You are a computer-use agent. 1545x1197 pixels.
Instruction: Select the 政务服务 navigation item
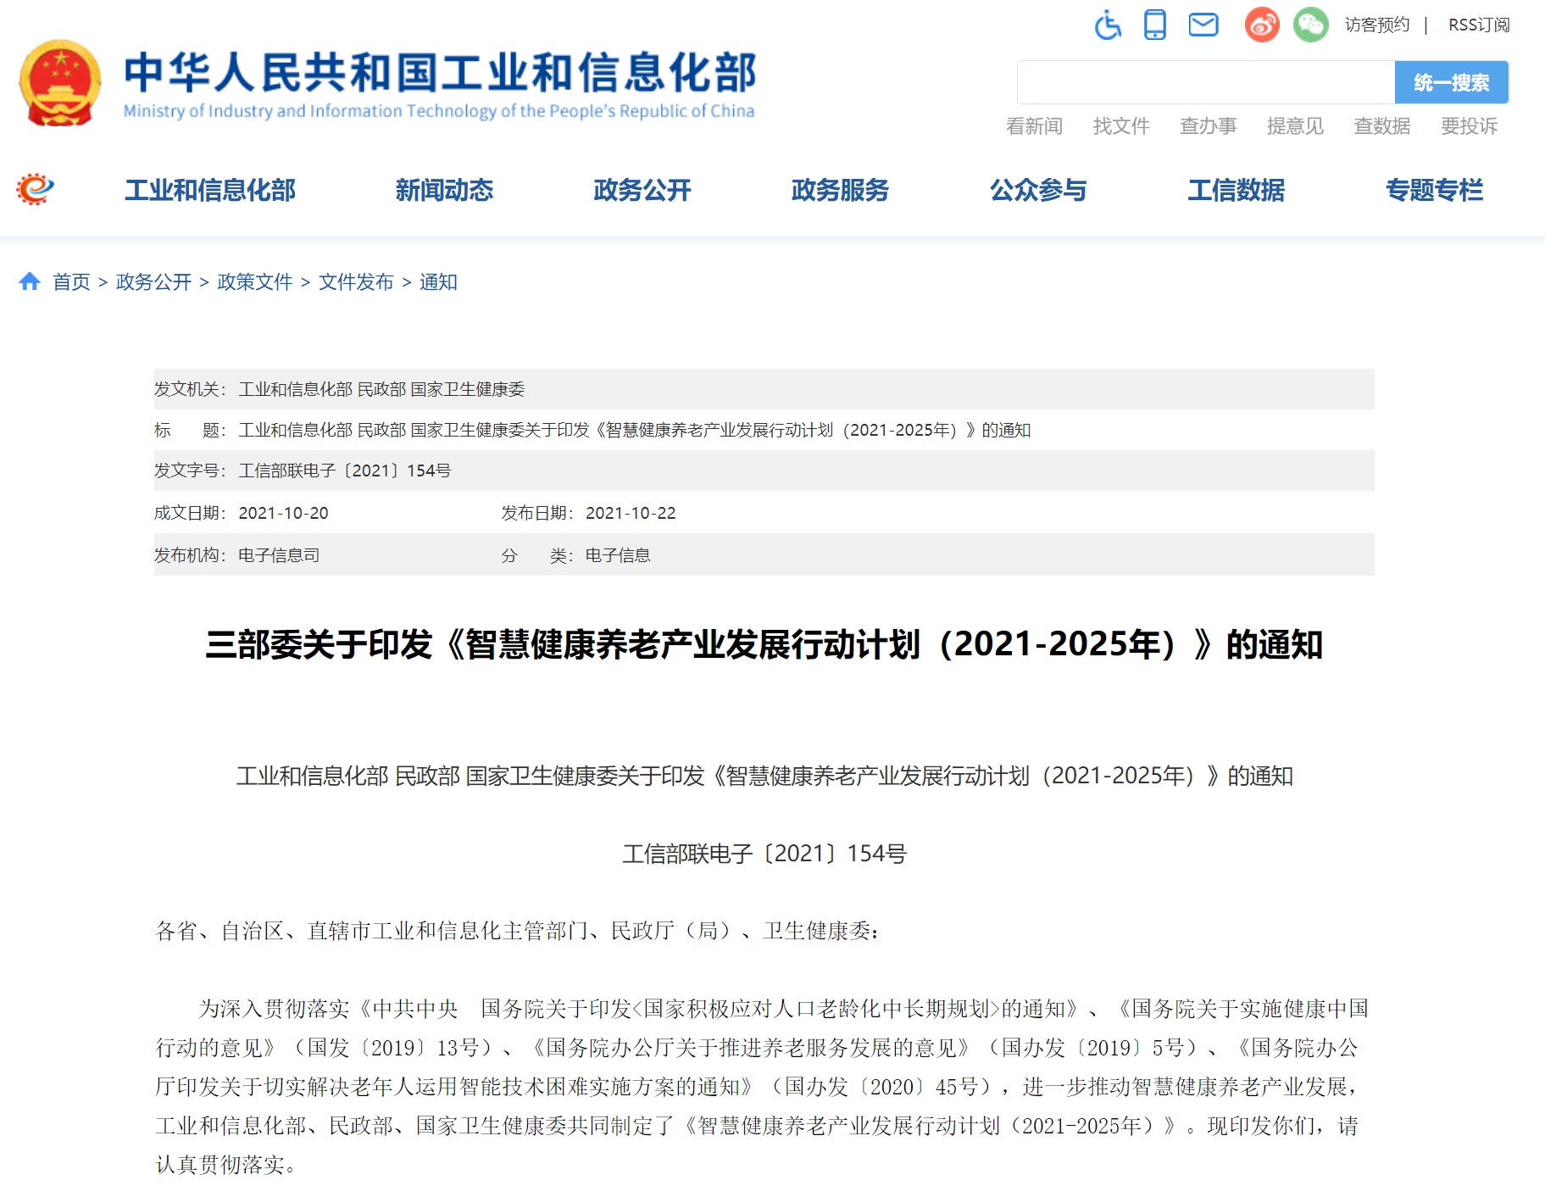tap(840, 190)
